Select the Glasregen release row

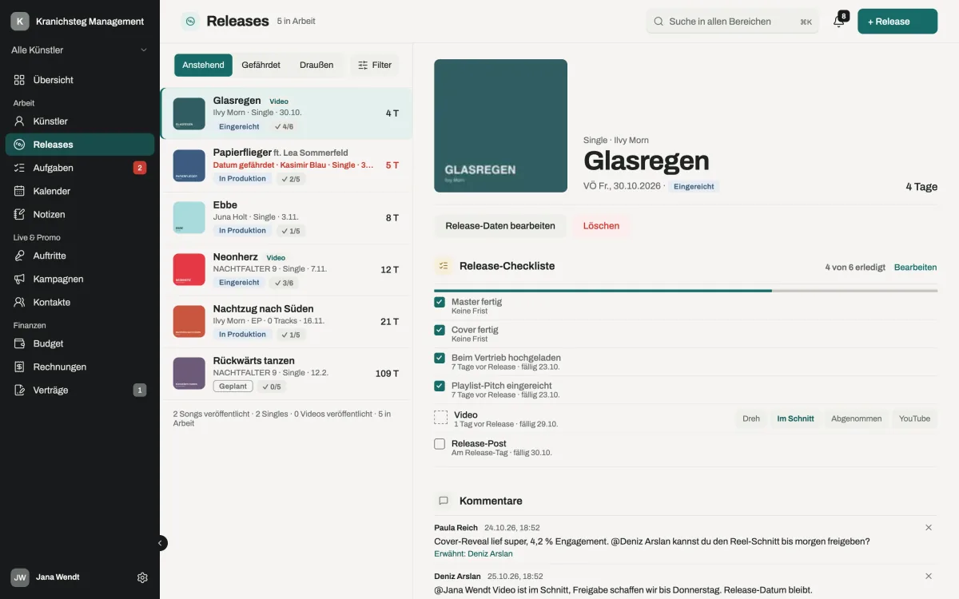point(286,113)
